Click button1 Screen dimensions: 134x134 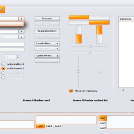(x=47, y=18)
